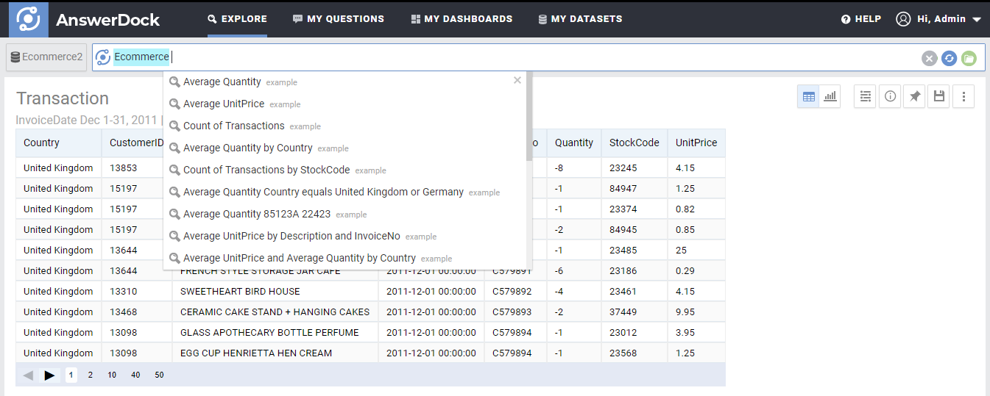Close the suggestions dropdown list
The image size is (990, 396).
pos(517,81)
